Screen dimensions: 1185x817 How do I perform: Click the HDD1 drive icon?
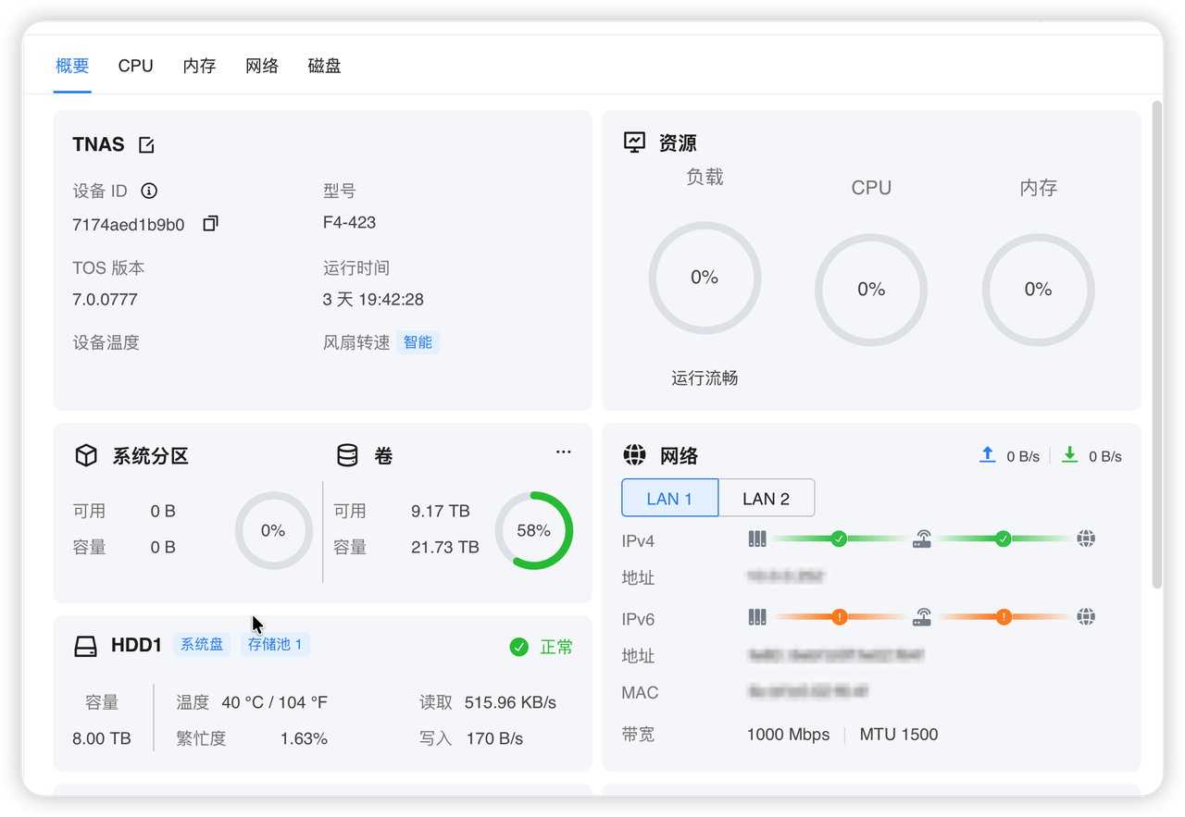pyautogui.click(x=86, y=646)
